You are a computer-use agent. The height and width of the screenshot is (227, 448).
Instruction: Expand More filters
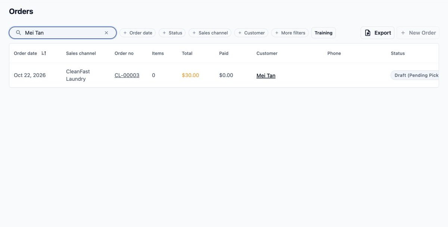[x=290, y=33]
